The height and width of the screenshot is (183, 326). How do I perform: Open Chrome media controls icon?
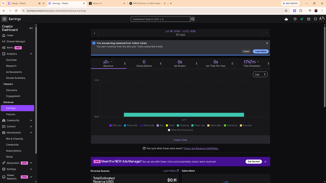tap(310, 11)
